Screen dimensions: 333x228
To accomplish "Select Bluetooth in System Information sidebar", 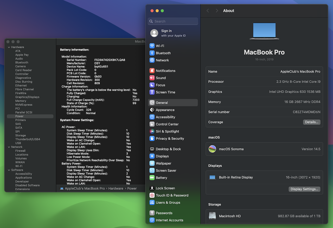I will tap(22, 63).
